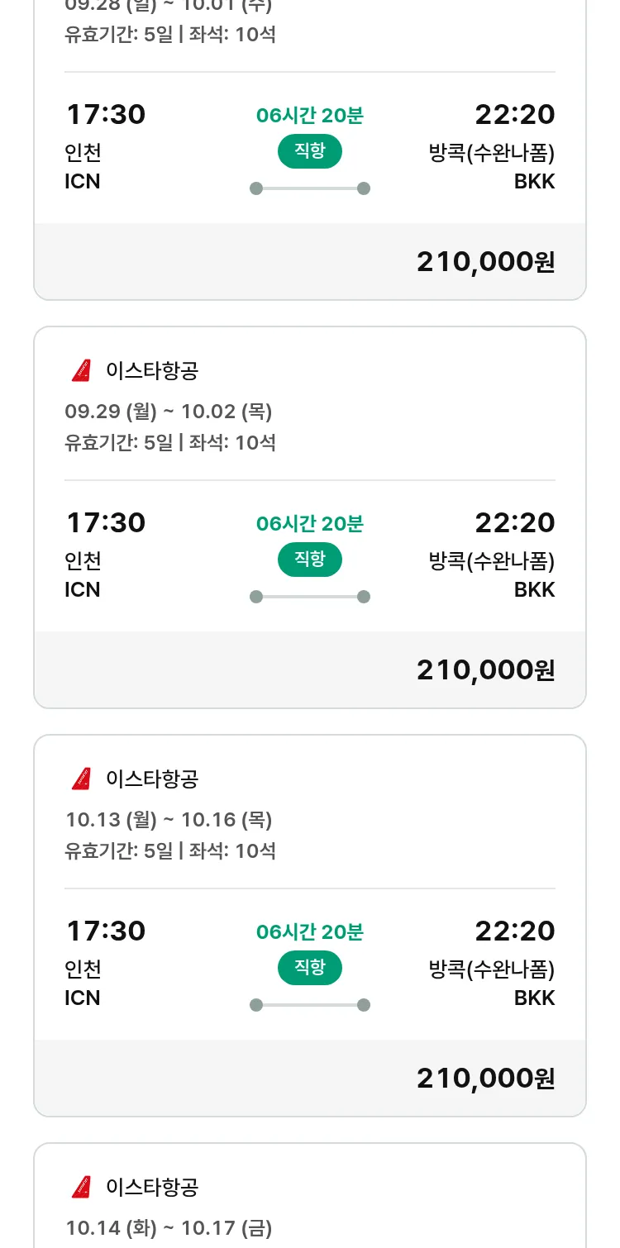
Task: Tap Eastar Jet logo on 10.13 flight
Action: point(81,779)
